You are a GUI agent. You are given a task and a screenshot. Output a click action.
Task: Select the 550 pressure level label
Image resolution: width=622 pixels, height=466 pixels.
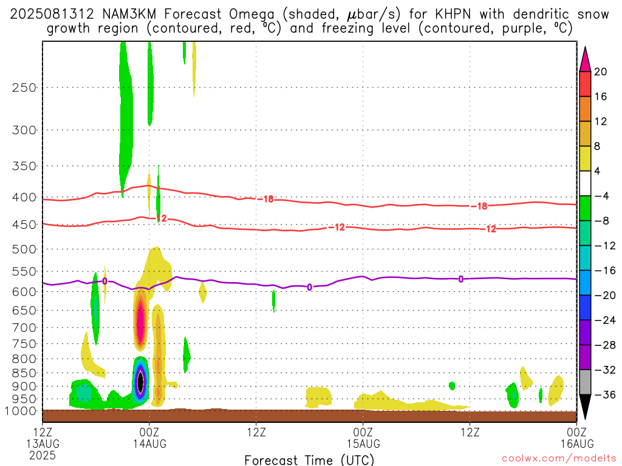[24, 271]
